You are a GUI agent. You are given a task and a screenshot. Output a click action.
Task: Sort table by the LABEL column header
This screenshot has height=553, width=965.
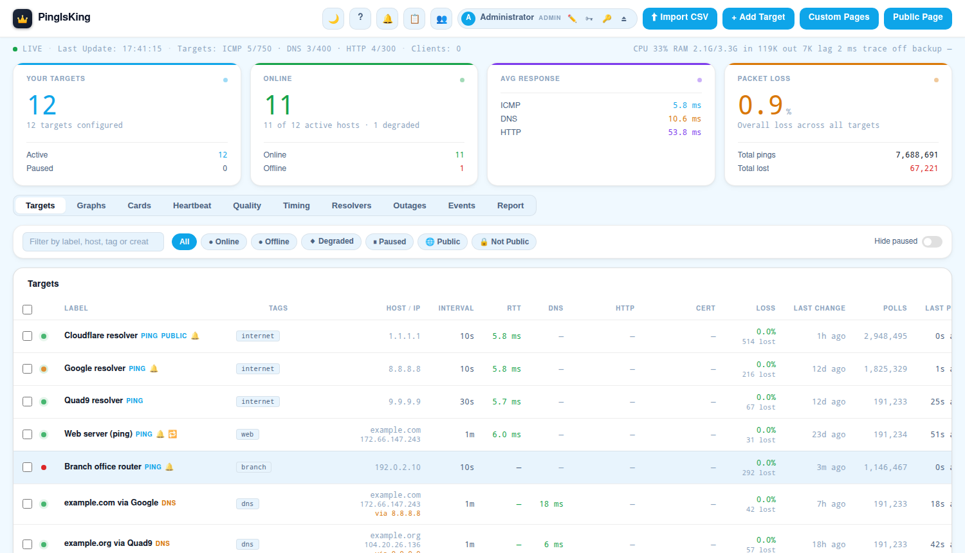[76, 309]
